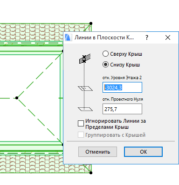Select the 'Снизу Крыш' radio button
Screen dimensions: 179x185
point(105,65)
